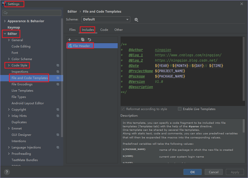Image resolution: width=248 pixels, height=178 pixels.
Task: Copy the selected File Header template
Action: pyautogui.click(x=83, y=39)
